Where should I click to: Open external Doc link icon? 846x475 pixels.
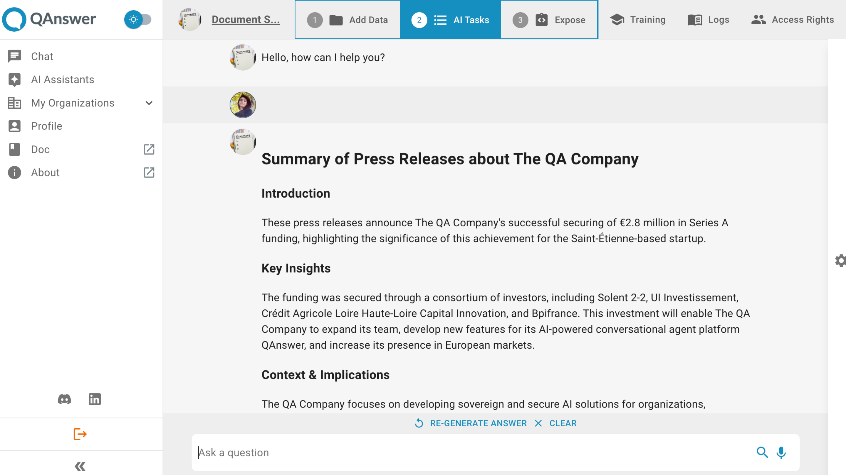tap(149, 150)
